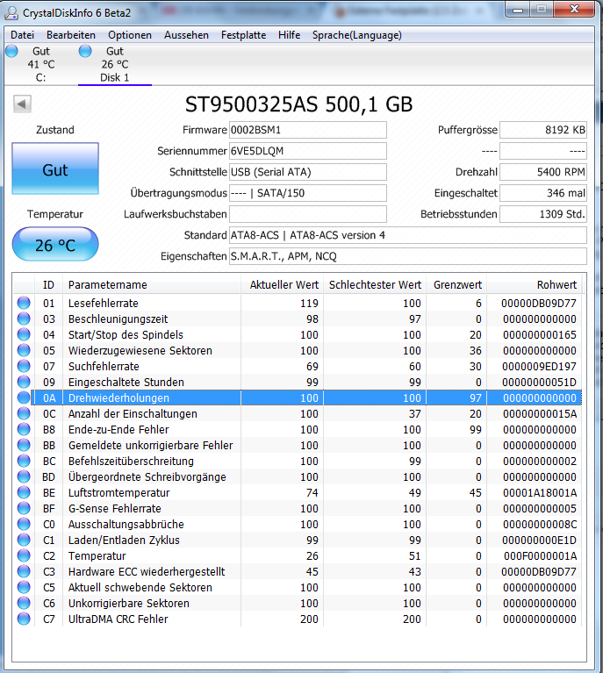Click status icon of Wiederzugewiesene Sektoren row
The image size is (603, 673).
click(24, 351)
